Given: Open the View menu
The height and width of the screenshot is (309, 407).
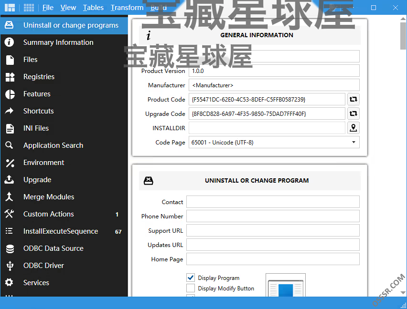Looking at the screenshot, I should click(68, 8).
